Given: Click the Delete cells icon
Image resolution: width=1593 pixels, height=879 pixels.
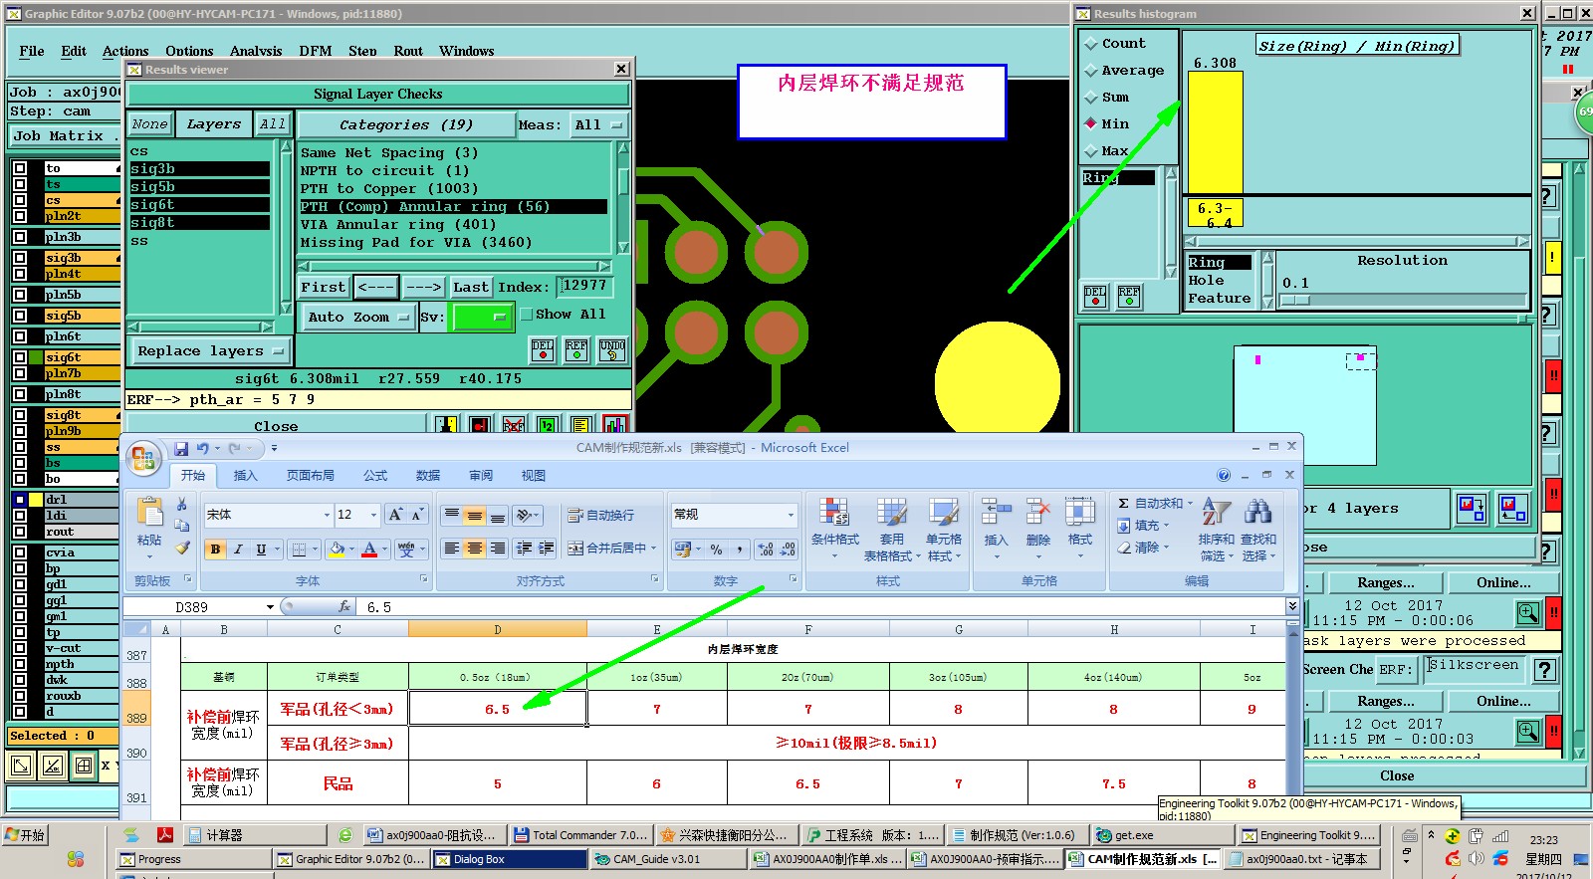Looking at the screenshot, I should tap(1038, 513).
